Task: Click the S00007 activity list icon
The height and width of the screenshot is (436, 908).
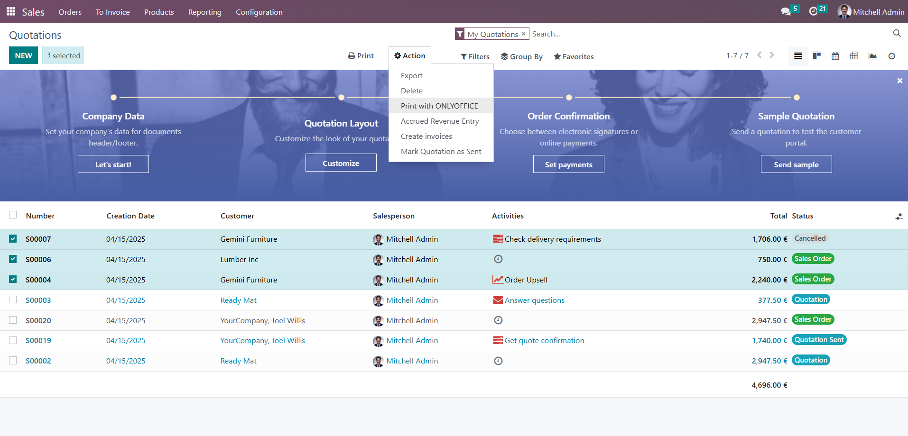Action: pyautogui.click(x=498, y=239)
